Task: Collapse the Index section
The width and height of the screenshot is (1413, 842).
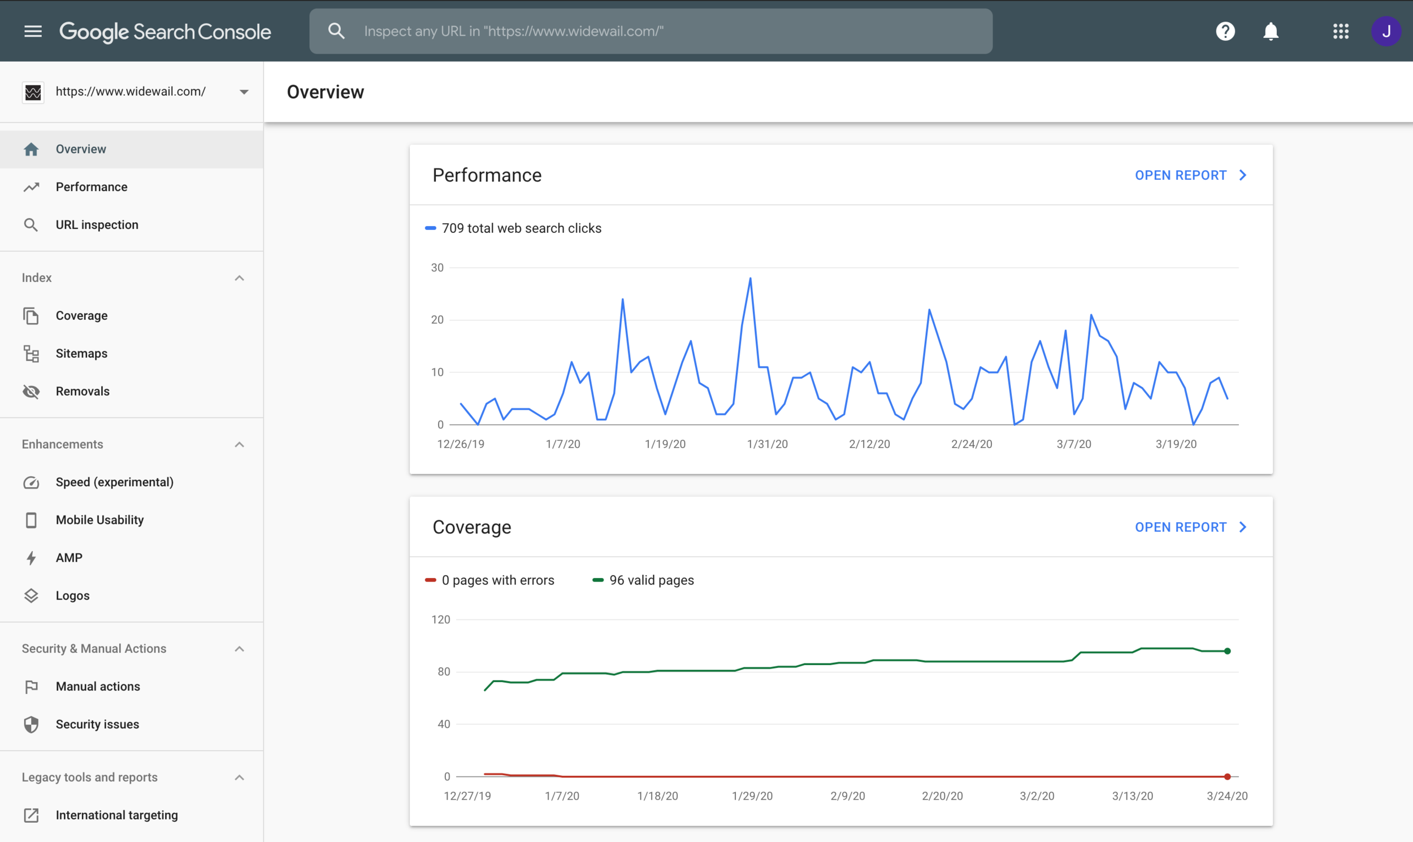Action: (x=240, y=278)
